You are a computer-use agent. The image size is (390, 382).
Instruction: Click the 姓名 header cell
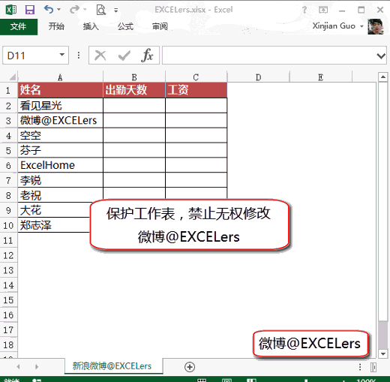pyautogui.click(x=60, y=90)
